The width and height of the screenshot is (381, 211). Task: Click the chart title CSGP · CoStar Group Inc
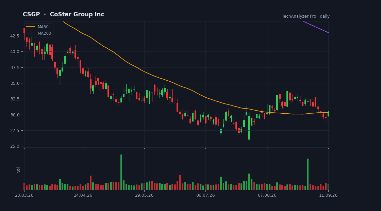click(x=63, y=14)
